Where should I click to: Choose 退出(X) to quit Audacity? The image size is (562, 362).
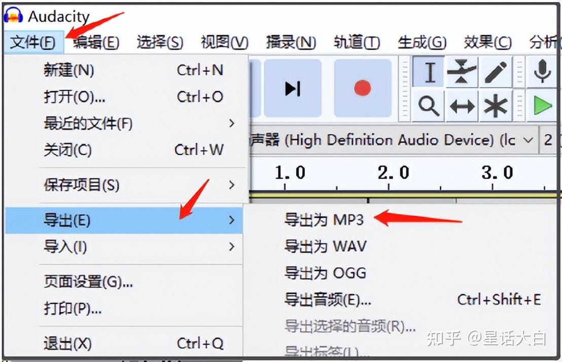click(x=124, y=343)
